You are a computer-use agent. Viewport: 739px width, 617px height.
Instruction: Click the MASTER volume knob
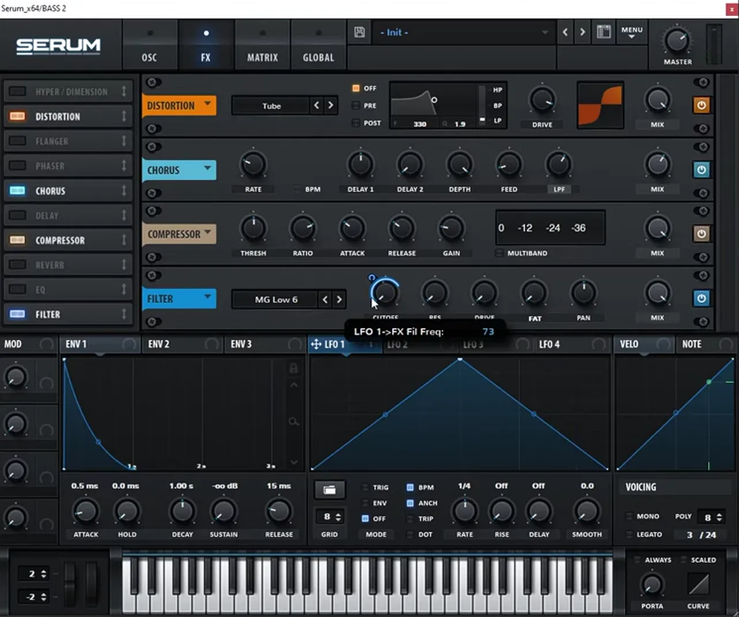pyautogui.click(x=677, y=41)
